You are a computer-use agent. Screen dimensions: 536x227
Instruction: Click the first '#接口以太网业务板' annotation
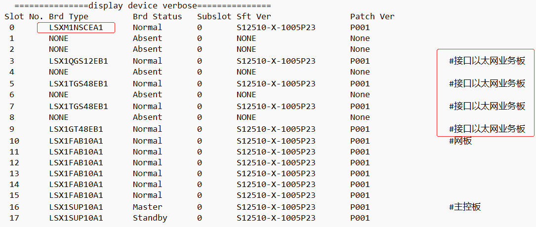[487, 61]
